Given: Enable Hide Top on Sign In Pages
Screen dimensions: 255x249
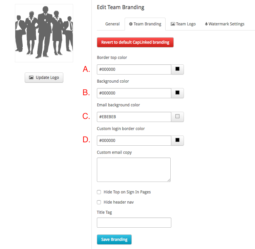Looking at the screenshot, I should [99, 192].
